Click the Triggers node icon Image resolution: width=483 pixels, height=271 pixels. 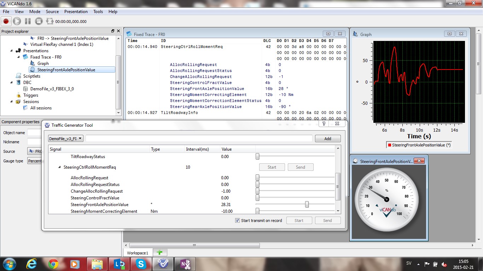click(x=19, y=95)
